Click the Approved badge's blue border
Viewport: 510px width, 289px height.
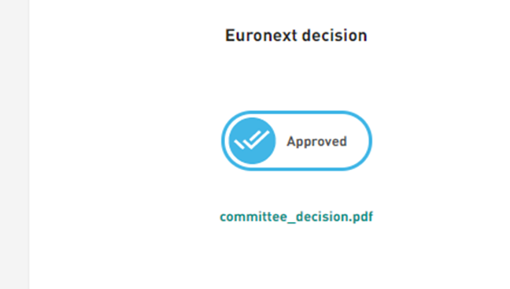297,113
